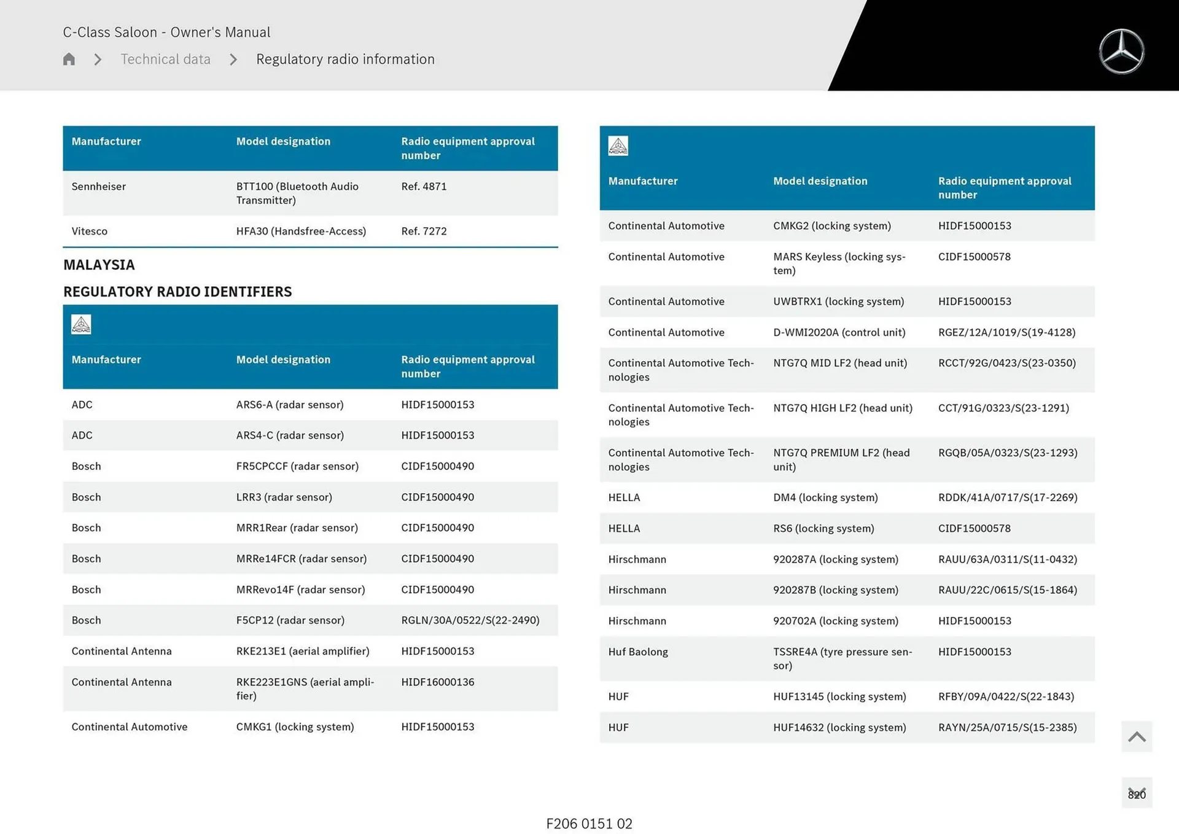Click the C-Class Saloon Owner's Manual title
Image resolution: width=1179 pixels, height=834 pixels.
166,32
